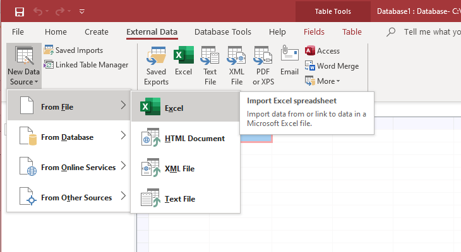The width and height of the screenshot is (461, 252).
Task: Expand the From Online Services submenu
Action: pyautogui.click(x=68, y=168)
